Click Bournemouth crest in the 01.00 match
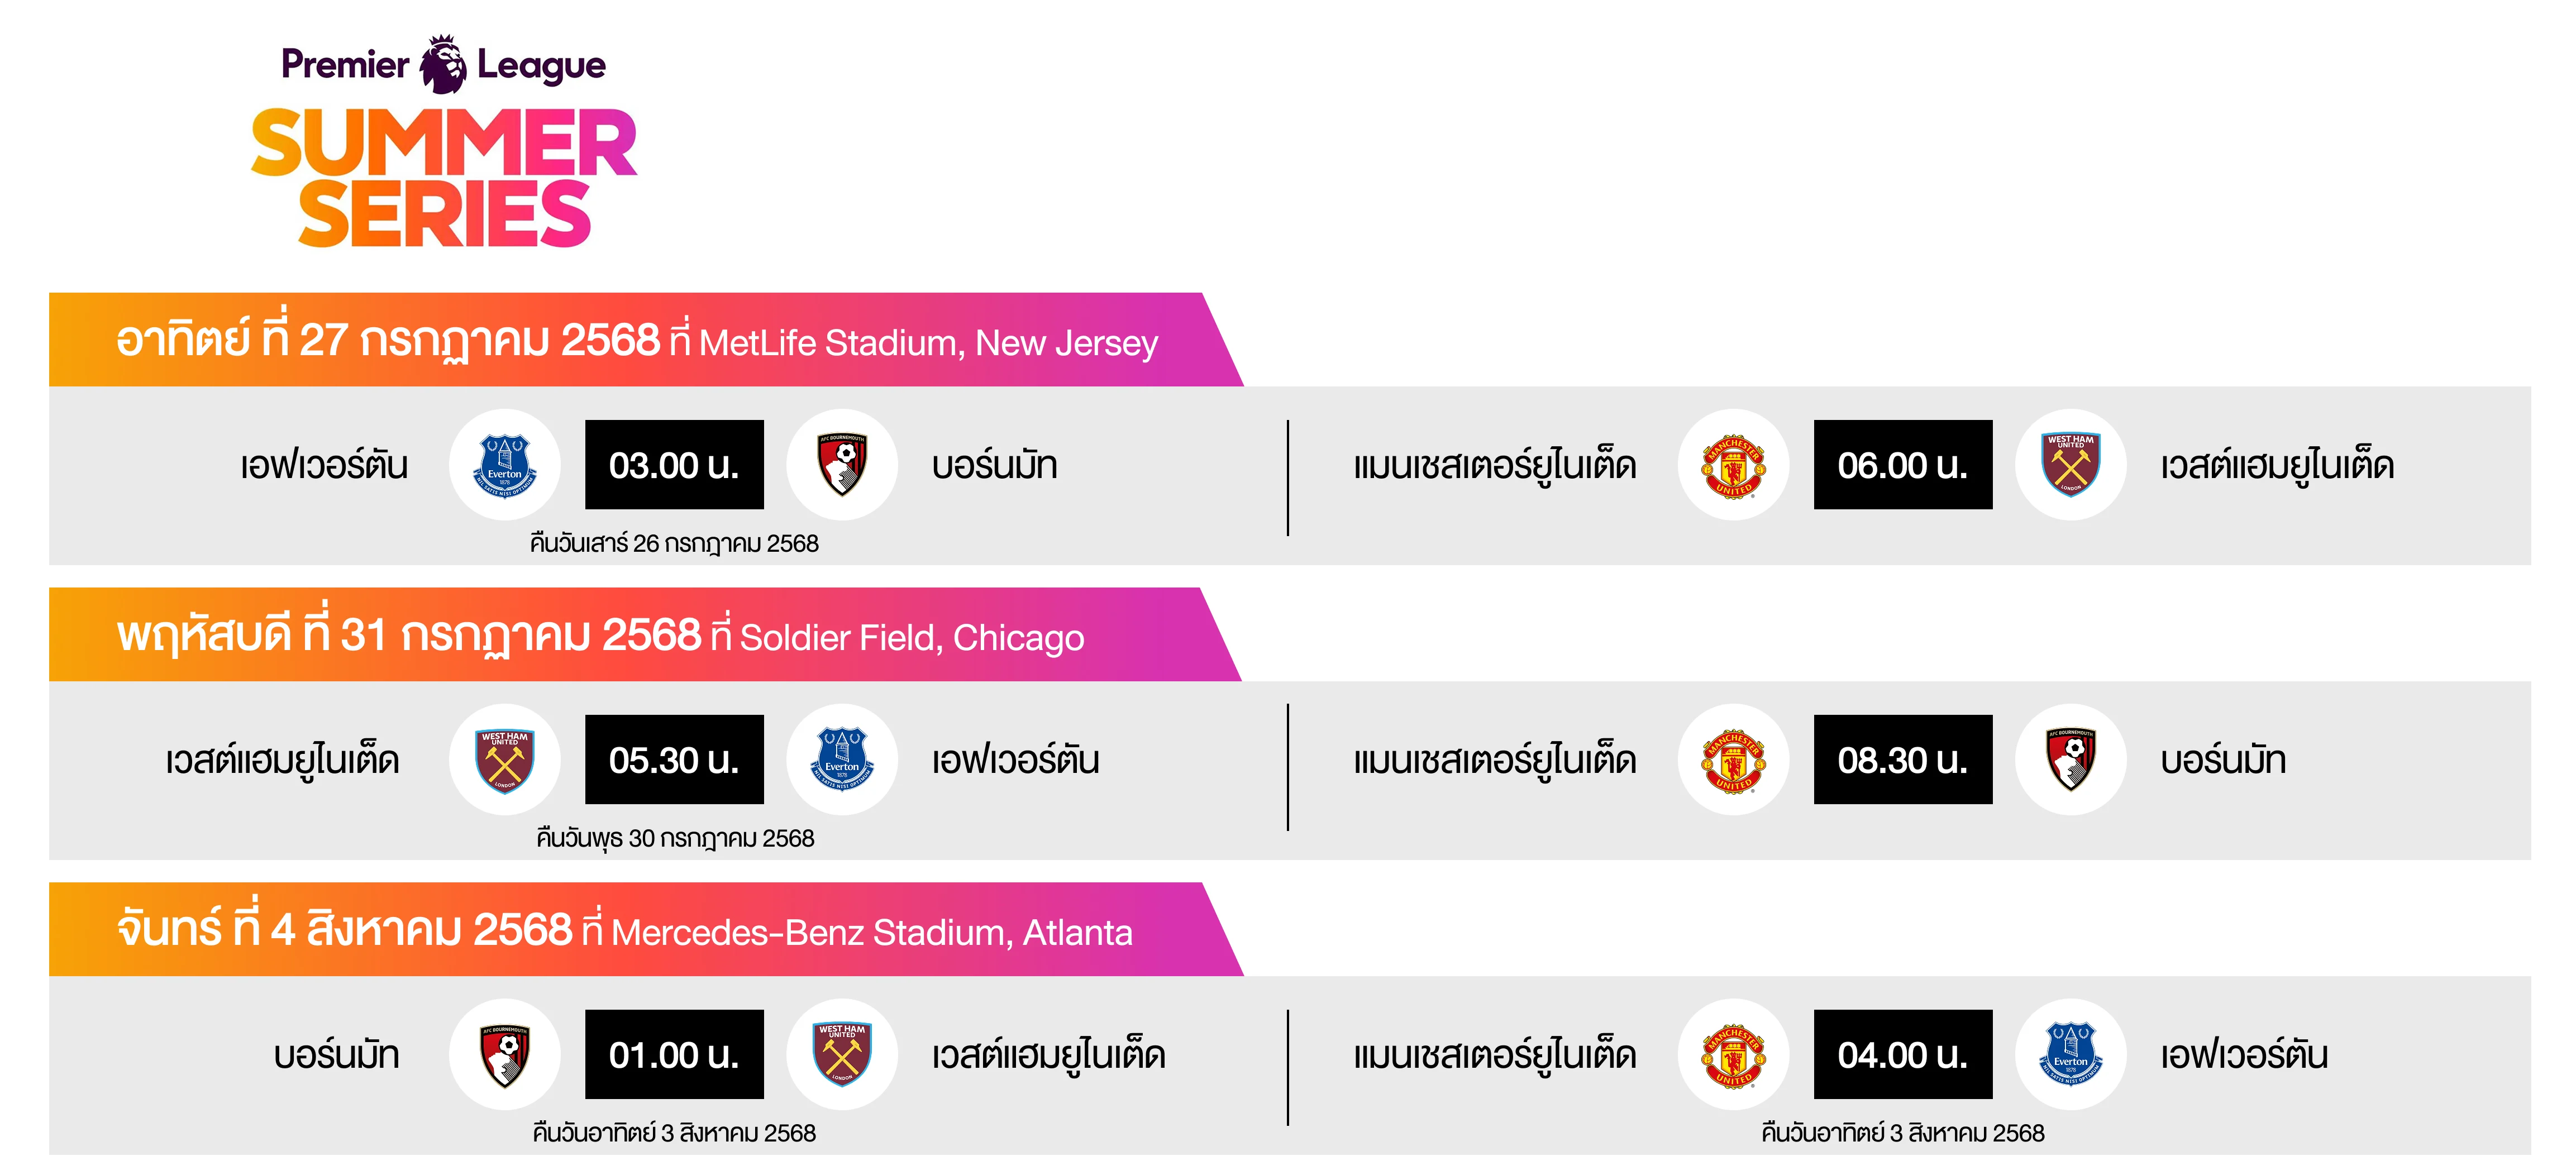Viewport: 2576px width, 1175px height. point(505,1055)
